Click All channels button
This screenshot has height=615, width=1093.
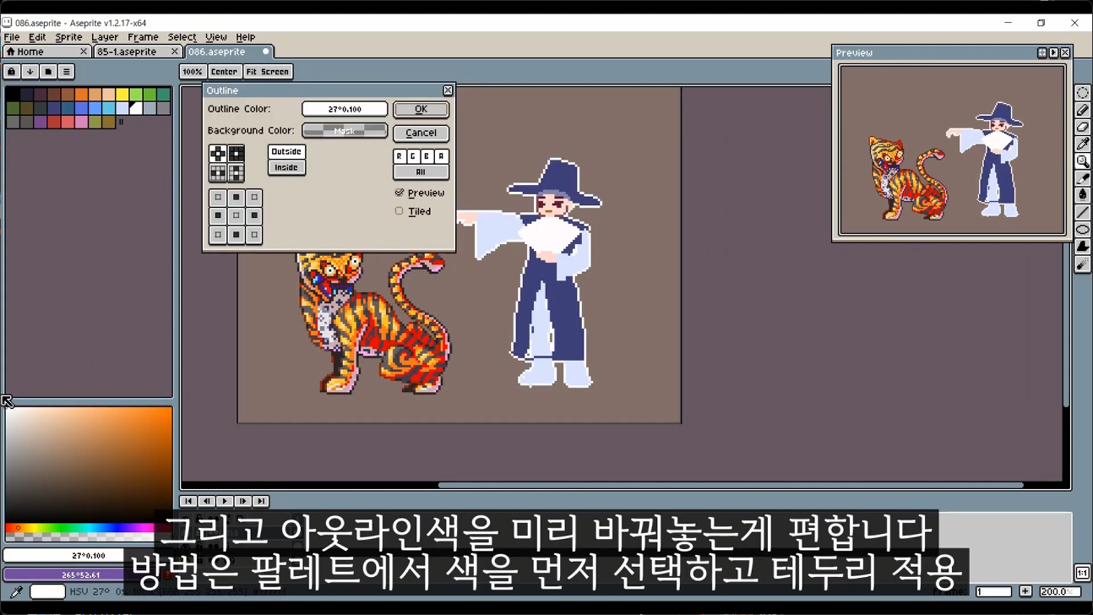[x=421, y=171]
